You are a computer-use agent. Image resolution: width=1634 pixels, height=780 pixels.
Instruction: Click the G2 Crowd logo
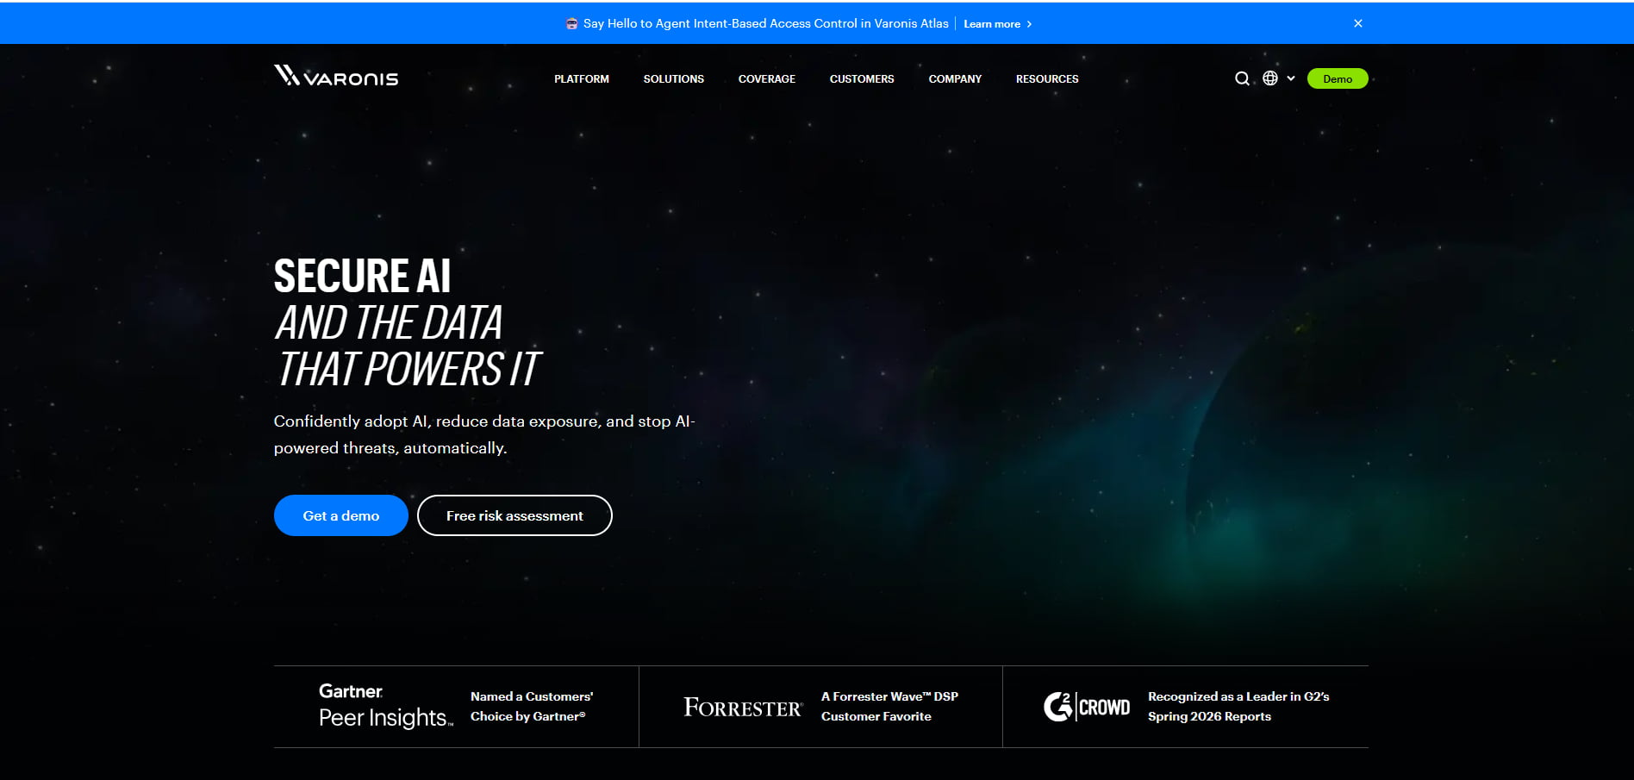click(1087, 707)
